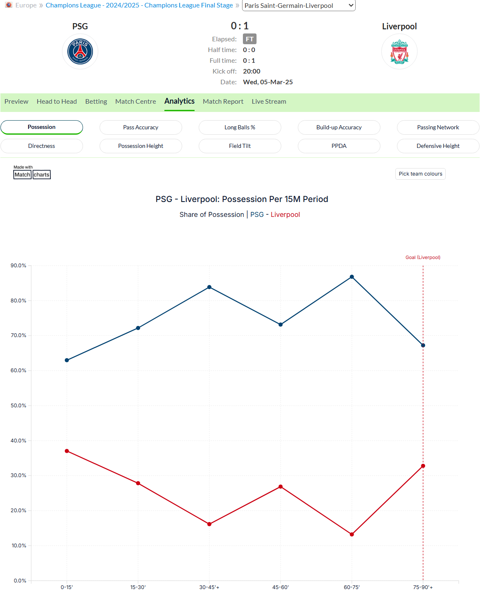The height and width of the screenshot is (606, 480).
Task: Open the Paris Saint-Germain-Liverpool match dropdown
Action: 299,5
